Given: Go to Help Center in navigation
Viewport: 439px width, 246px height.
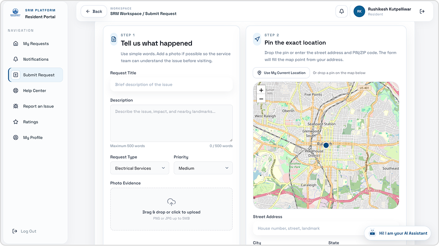Looking at the screenshot, I should [35, 91].
